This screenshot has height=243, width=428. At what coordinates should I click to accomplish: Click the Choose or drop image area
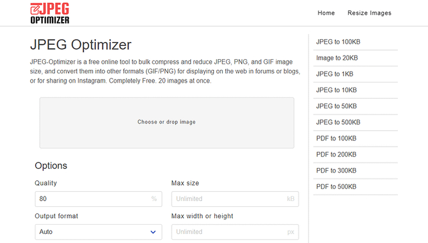point(167,123)
